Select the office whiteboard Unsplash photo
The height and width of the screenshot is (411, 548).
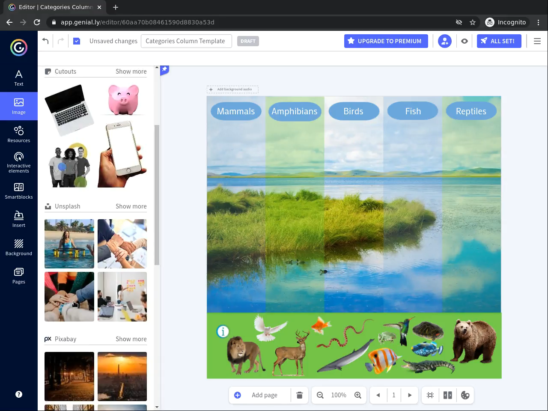point(122,297)
